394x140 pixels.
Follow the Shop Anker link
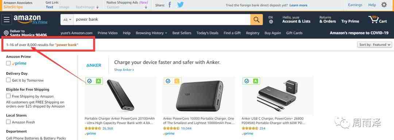click(124, 70)
